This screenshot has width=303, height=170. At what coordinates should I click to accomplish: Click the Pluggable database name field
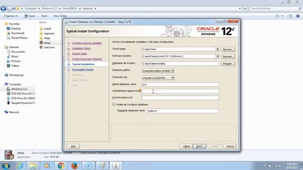click(x=184, y=111)
